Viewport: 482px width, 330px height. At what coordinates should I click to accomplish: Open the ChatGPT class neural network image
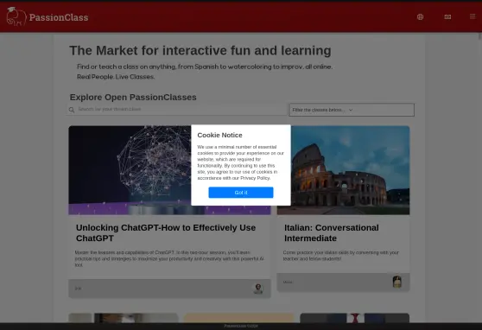[x=169, y=170]
